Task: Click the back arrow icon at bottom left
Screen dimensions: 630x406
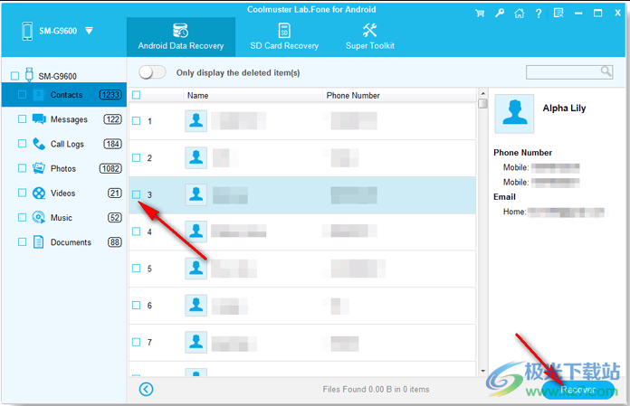Action: (x=147, y=389)
